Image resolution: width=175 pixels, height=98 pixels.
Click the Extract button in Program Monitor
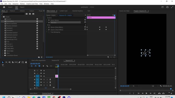[x=163, y=93]
